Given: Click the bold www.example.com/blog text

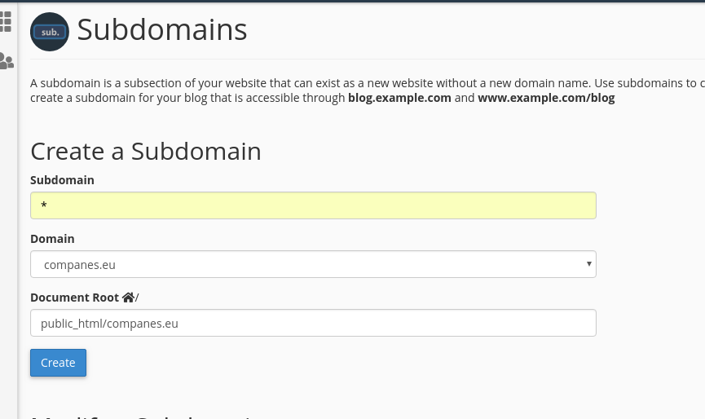Looking at the screenshot, I should click(546, 98).
